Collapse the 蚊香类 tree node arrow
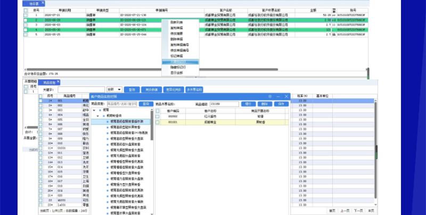The image size is (426, 215). click(98, 116)
